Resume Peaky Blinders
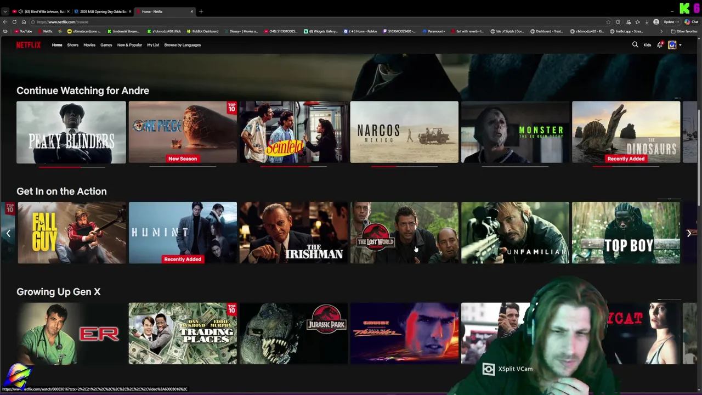 tap(71, 132)
